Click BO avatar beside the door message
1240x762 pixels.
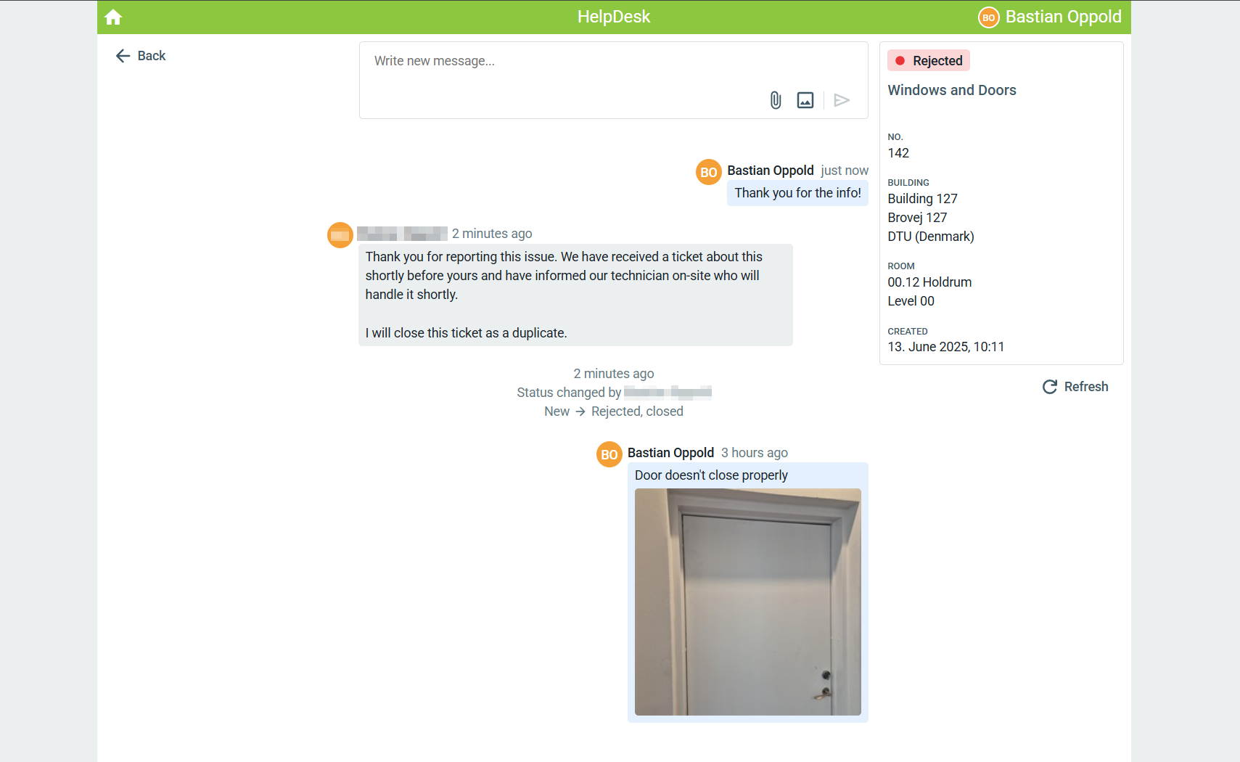(x=609, y=454)
